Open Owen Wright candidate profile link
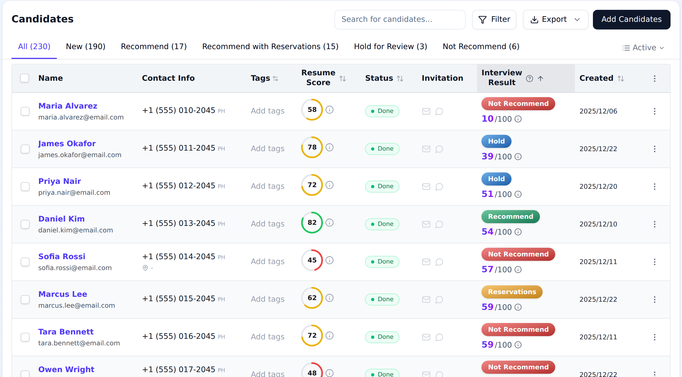 click(66, 369)
